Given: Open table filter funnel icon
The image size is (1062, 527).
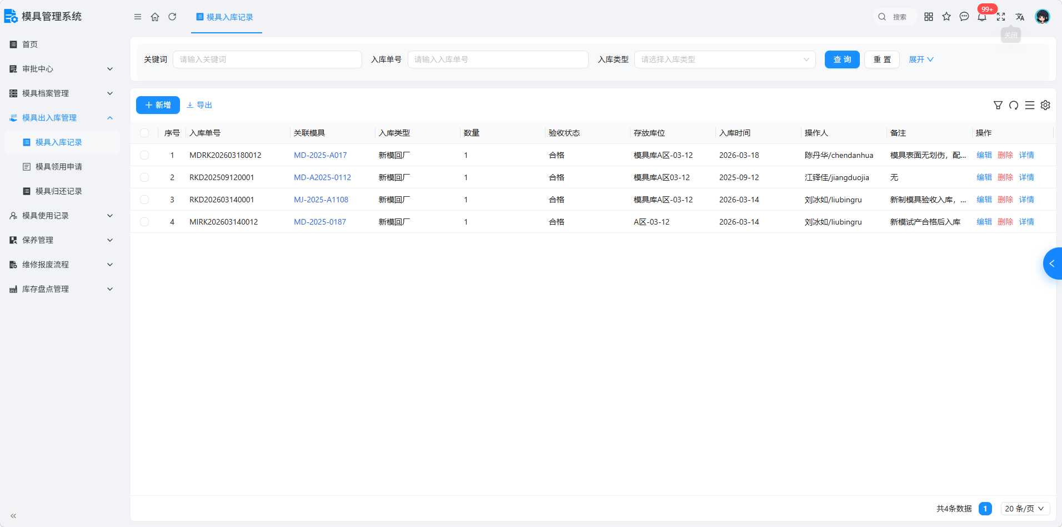Looking at the screenshot, I should 998,105.
